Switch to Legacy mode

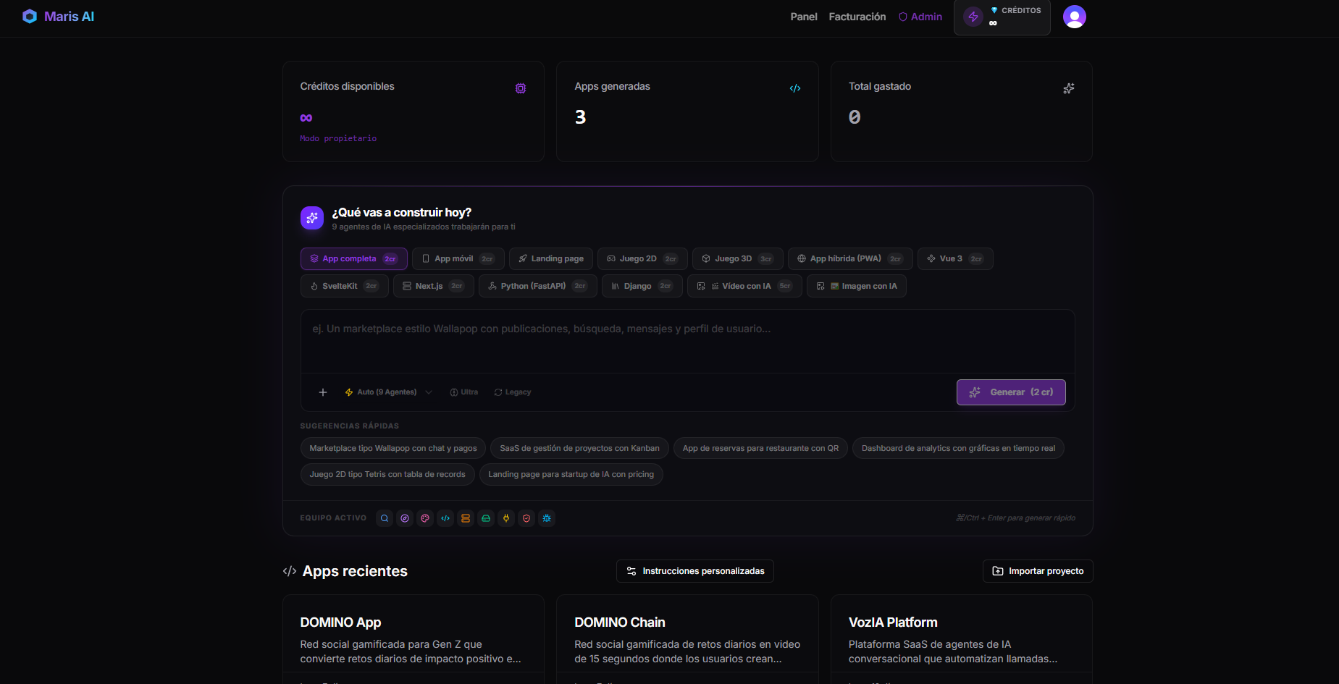click(x=512, y=392)
